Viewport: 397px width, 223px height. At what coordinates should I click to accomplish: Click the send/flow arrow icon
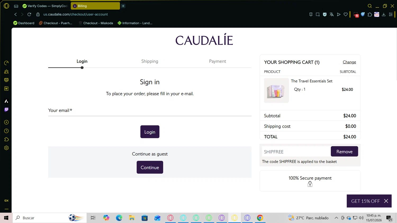pyautogui.click(x=339, y=14)
